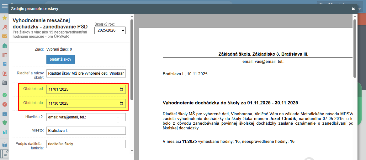Screen dimensions: 366x160
Task: Open the red timetable grid icon
Action: 5,55
